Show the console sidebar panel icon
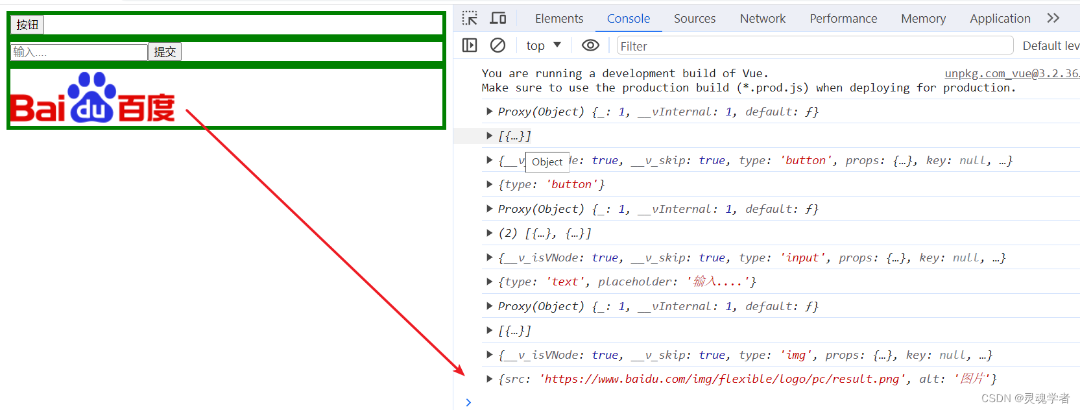This screenshot has height=410, width=1080. [470, 45]
